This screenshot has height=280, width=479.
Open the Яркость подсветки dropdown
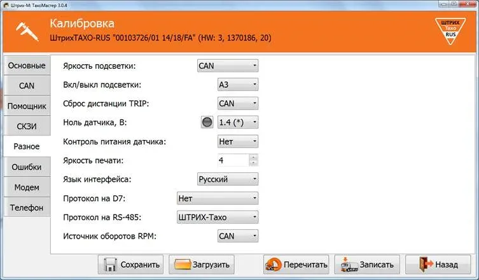point(228,66)
